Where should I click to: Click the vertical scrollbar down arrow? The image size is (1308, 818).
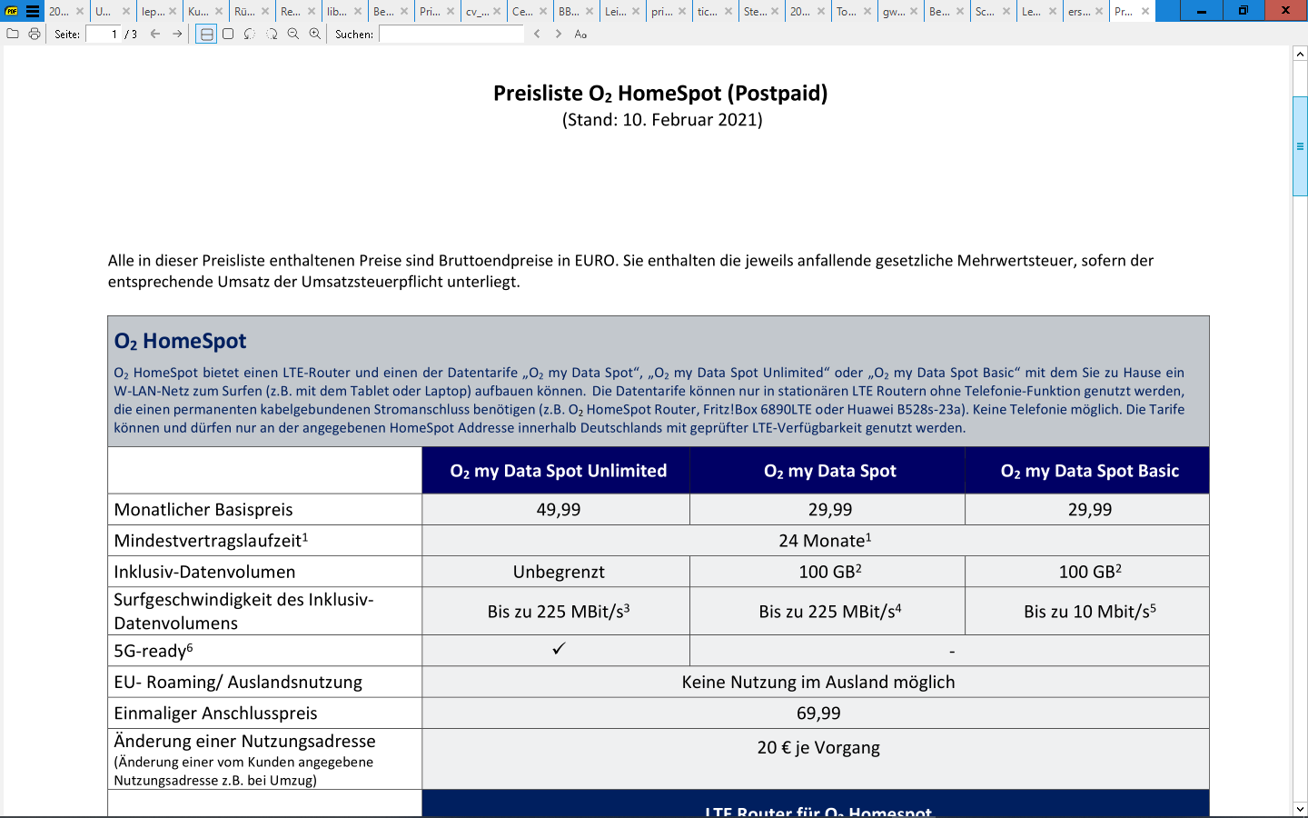(1300, 808)
